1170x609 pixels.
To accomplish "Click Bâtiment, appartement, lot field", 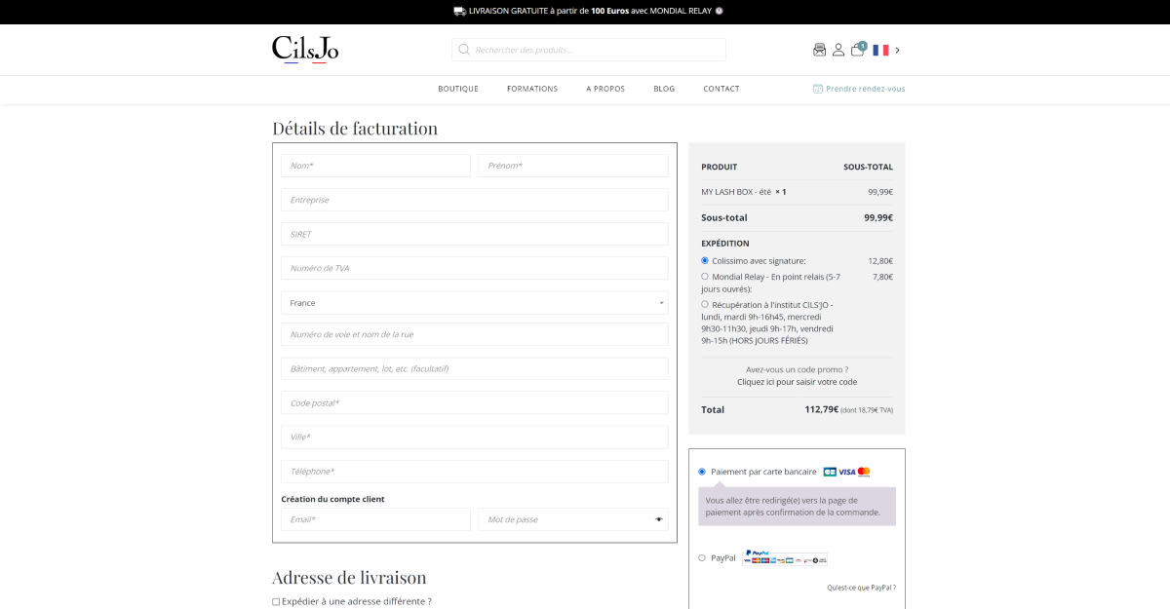I will pyautogui.click(x=475, y=368).
